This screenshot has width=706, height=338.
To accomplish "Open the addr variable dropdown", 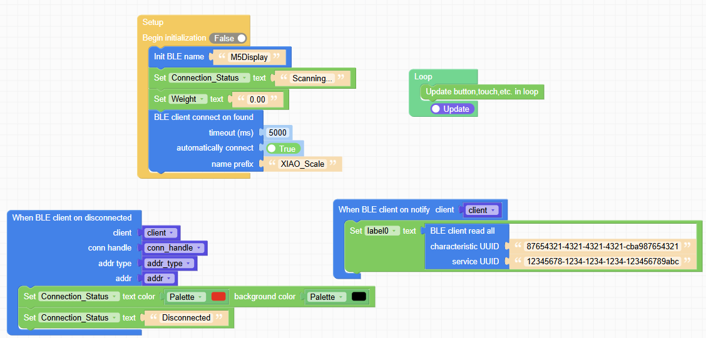I will [160, 279].
